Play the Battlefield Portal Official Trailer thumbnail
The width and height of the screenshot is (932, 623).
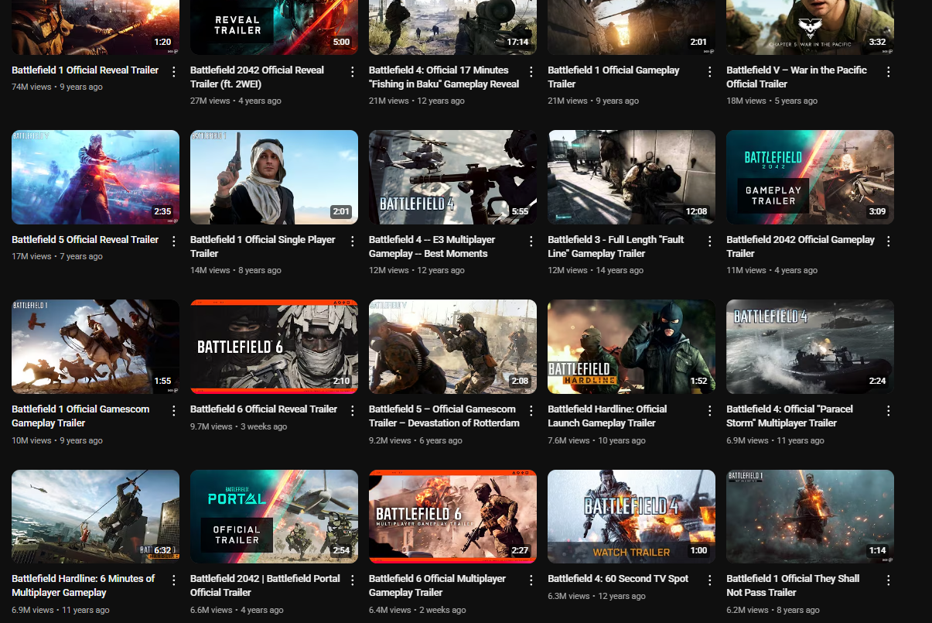pyautogui.click(x=274, y=516)
